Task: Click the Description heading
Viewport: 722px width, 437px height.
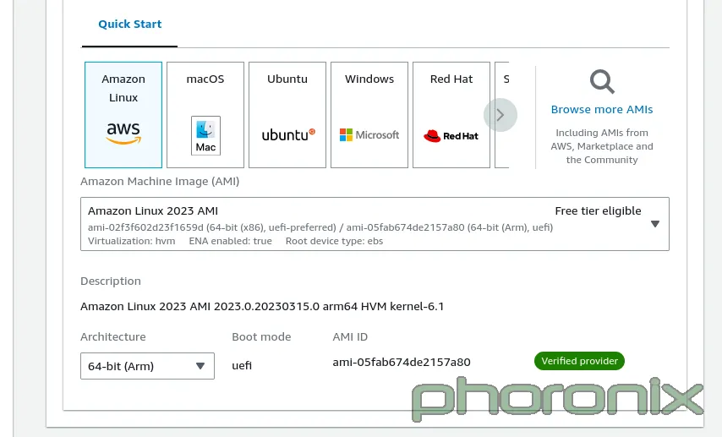Action: tap(111, 281)
